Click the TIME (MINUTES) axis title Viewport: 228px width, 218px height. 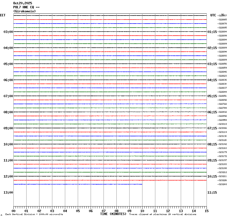pyautogui.click(x=113, y=214)
